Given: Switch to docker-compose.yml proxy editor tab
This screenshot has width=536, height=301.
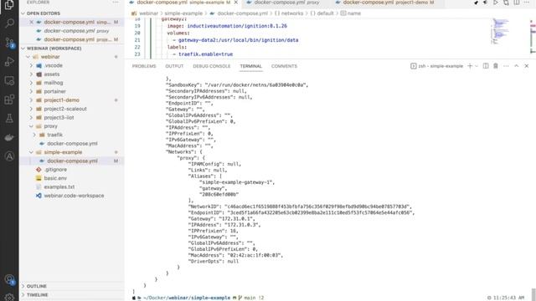Looking at the screenshot, I should 286,3.
